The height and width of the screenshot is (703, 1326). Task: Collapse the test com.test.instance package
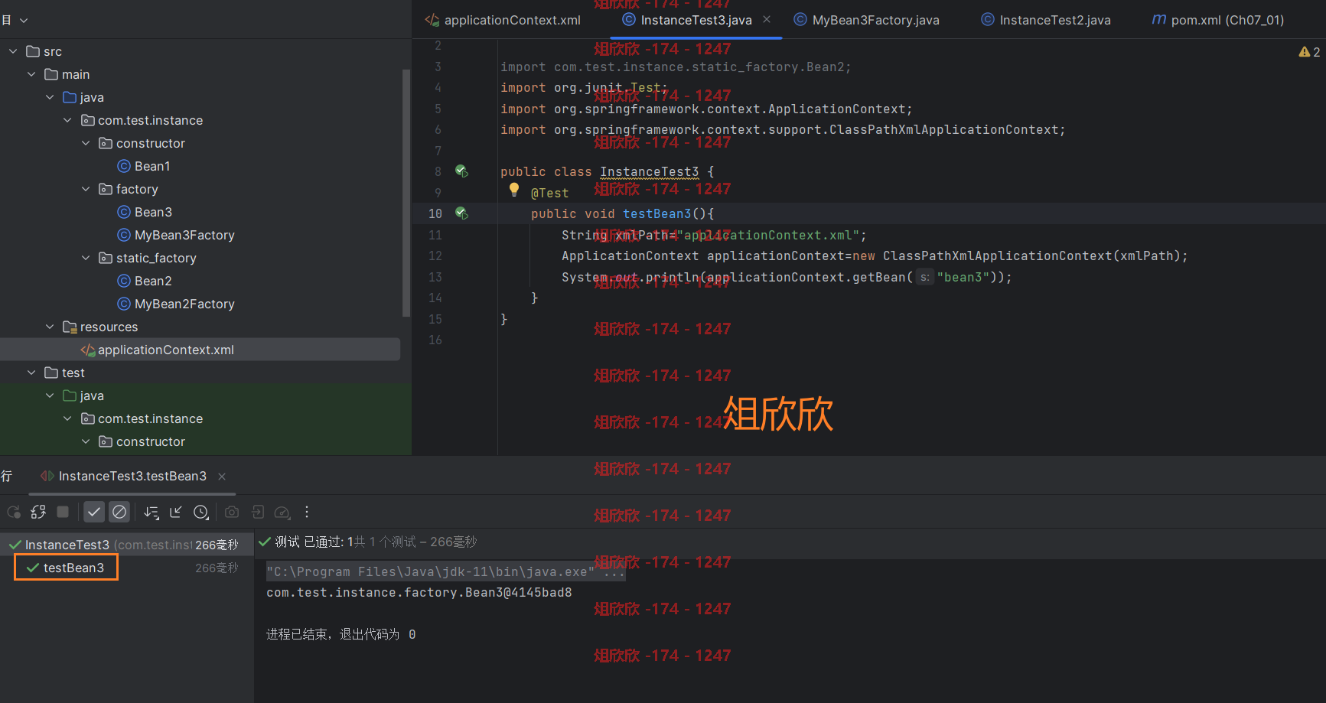coord(67,418)
